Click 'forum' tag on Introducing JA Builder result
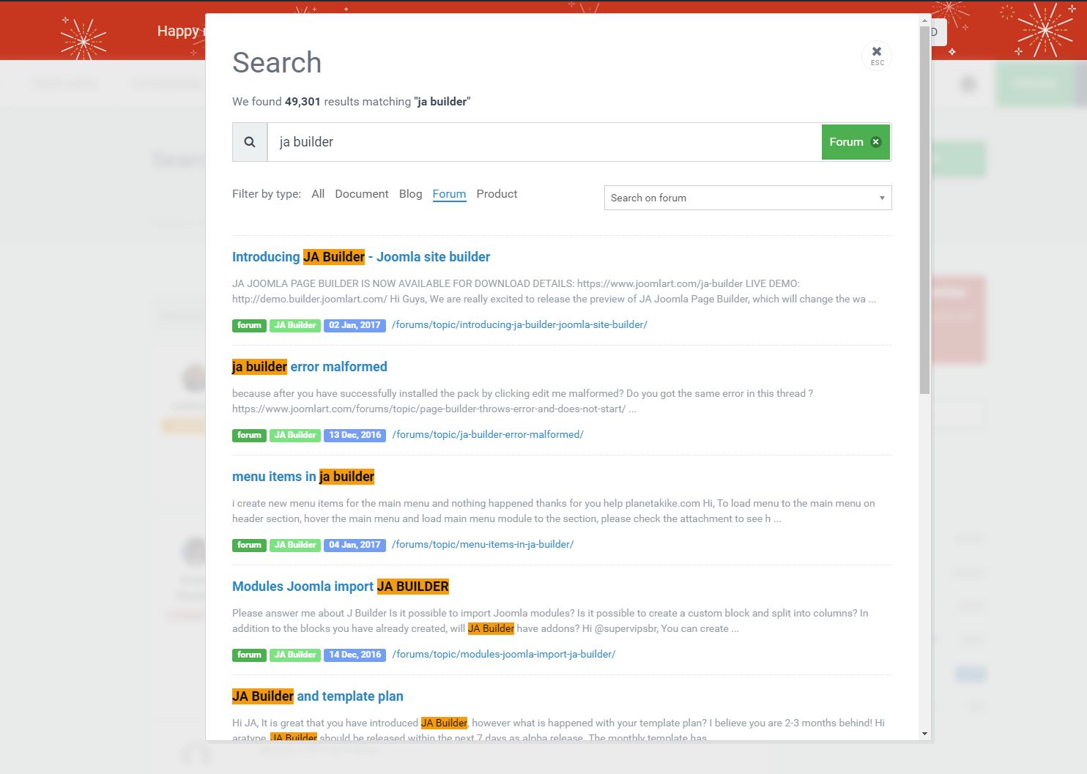 (249, 325)
